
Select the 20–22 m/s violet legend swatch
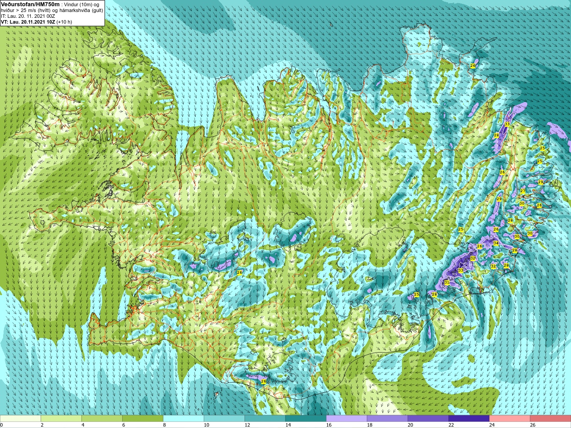pyautogui.click(x=428, y=419)
